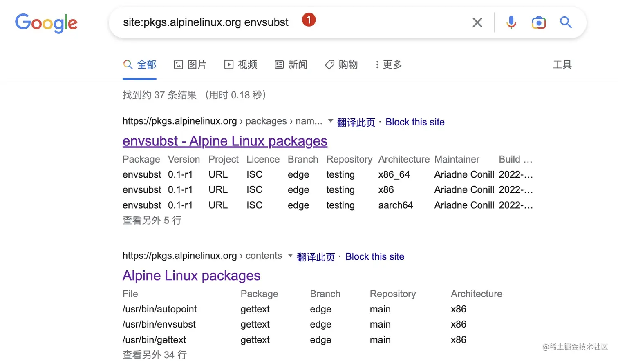Screen dimensions: 618x361
Task: Expand dropdown arrow beside the packages › nam... URL
Action: coord(331,121)
